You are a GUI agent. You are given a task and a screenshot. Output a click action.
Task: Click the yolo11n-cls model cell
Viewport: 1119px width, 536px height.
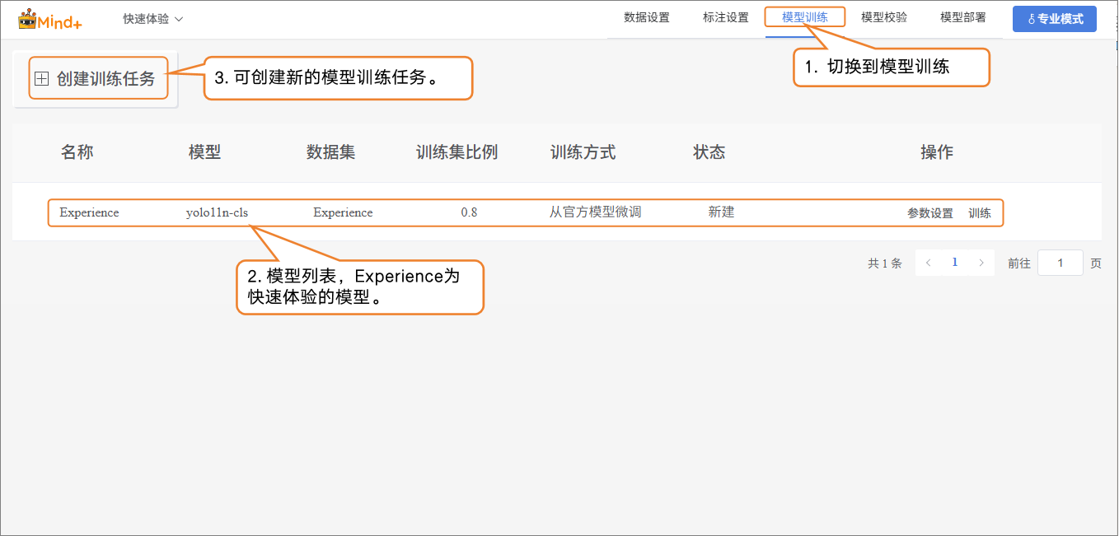click(x=217, y=212)
